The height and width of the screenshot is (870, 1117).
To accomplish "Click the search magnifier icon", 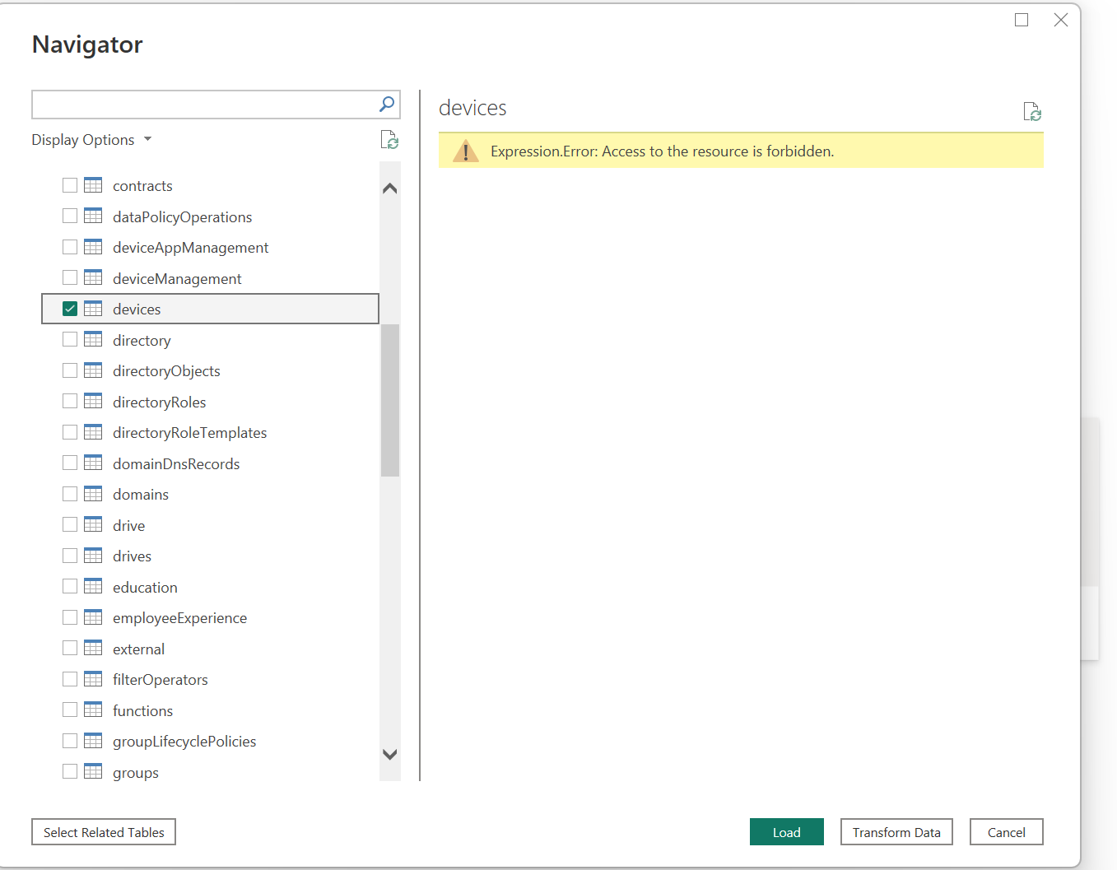I will [387, 104].
